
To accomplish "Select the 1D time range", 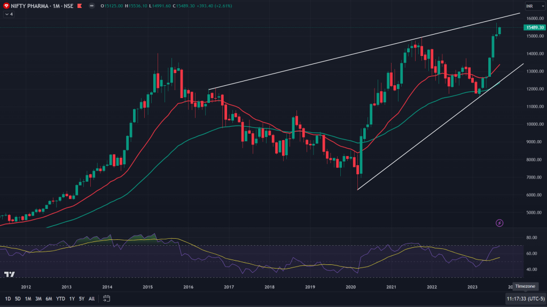I will pos(6,298).
